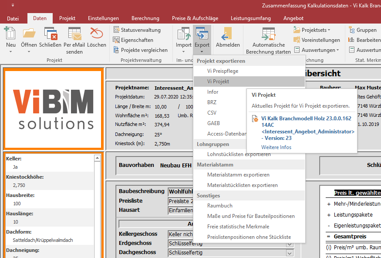Open the Erdgeschoss Schlüsselfertig combo box arrow

tap(290, 244)
